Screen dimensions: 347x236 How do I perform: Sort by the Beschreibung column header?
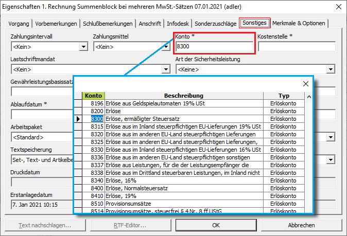(x=183, y=96)
